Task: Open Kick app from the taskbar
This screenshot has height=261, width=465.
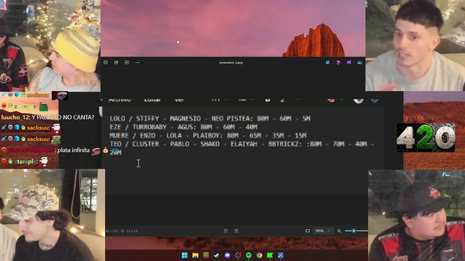Action: [270, 255]
